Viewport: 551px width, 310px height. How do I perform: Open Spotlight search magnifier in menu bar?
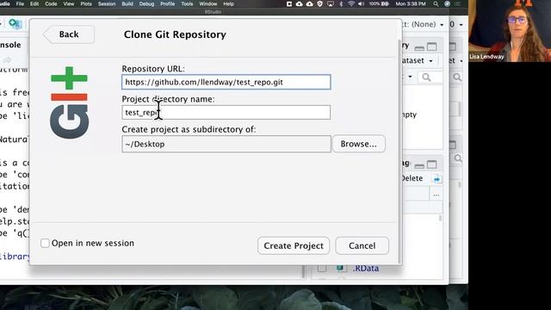(436, 3)
